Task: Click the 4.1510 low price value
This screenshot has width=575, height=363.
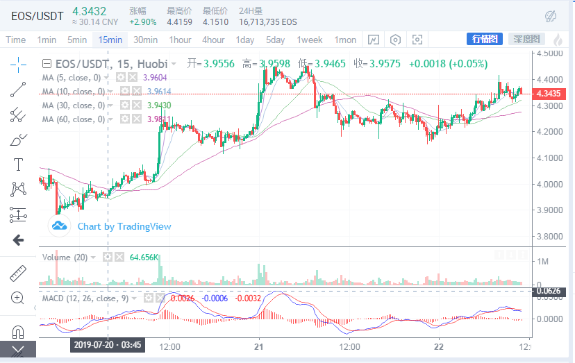Action: 215,22
